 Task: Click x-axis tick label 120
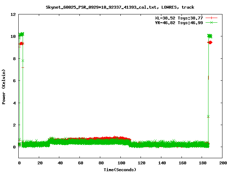point(141,163)
